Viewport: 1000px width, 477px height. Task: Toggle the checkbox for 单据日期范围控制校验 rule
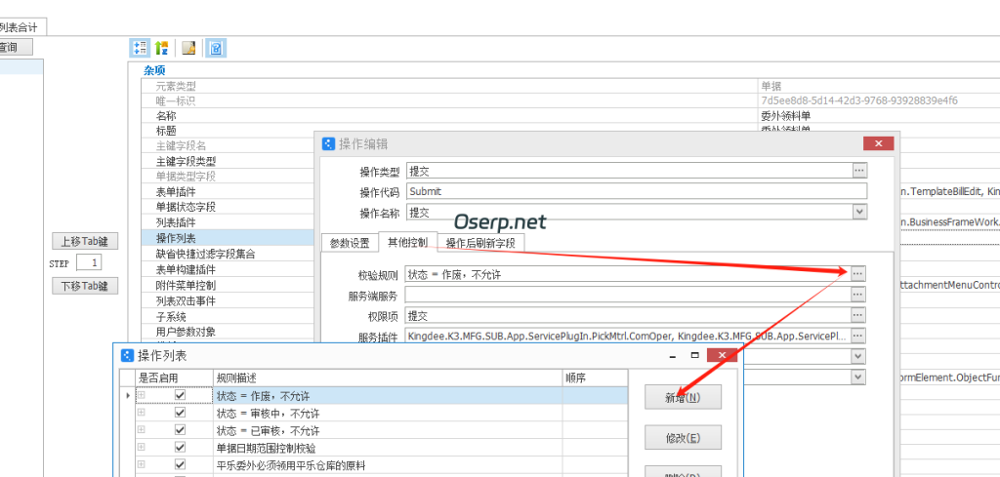[x=180, y=448]
